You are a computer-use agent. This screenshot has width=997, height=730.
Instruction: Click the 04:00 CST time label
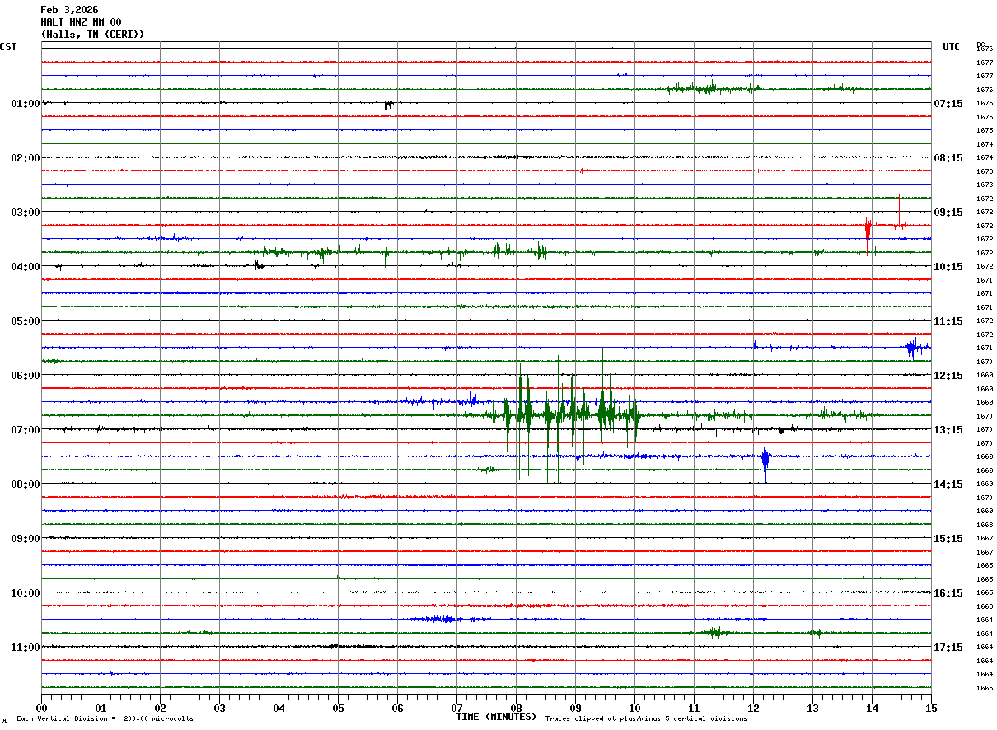point(26,267)
